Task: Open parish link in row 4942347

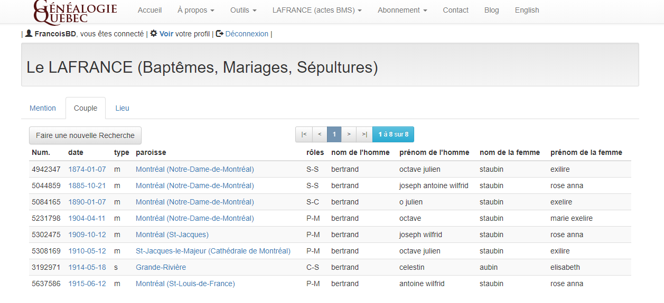Action: click(195, 169)
